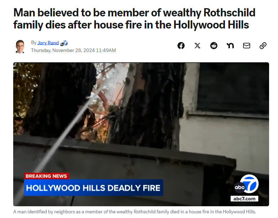Share the article on Facebook

coord(181,46)
